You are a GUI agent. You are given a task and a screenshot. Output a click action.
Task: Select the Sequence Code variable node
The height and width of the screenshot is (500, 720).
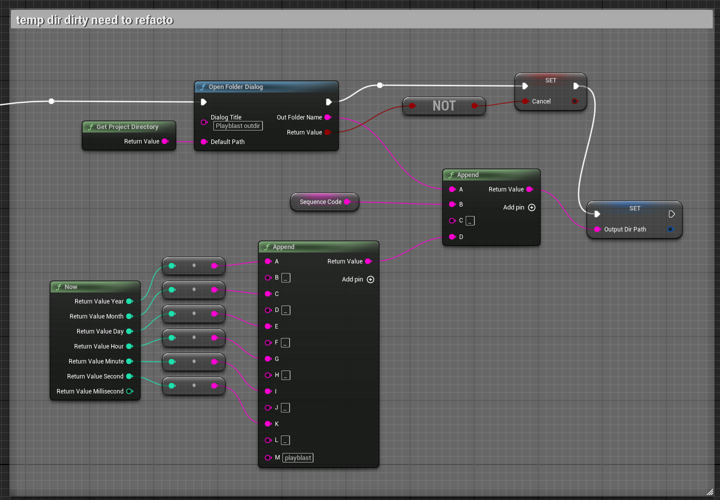click(x=324, y=202)
